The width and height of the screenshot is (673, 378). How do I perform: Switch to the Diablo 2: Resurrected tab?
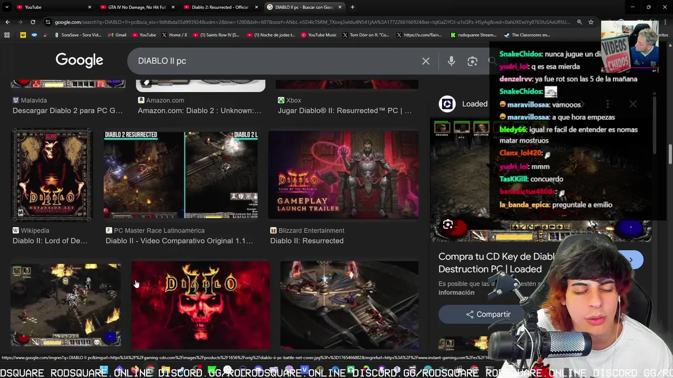(x=220, y=7)
